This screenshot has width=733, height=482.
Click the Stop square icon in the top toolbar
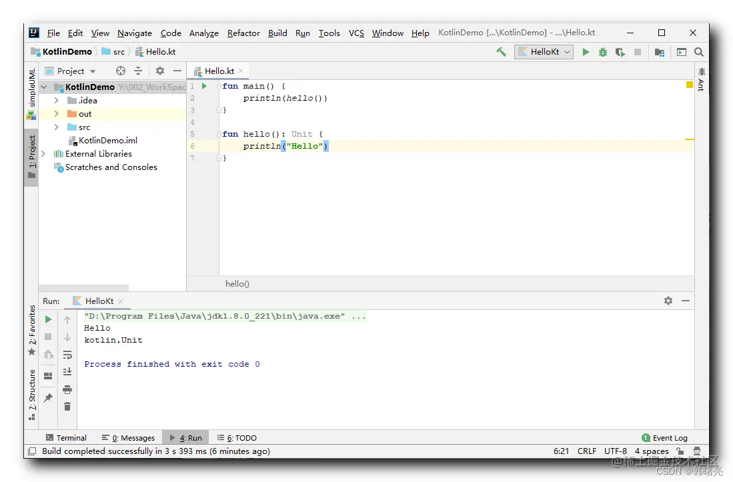click(637, 52)
